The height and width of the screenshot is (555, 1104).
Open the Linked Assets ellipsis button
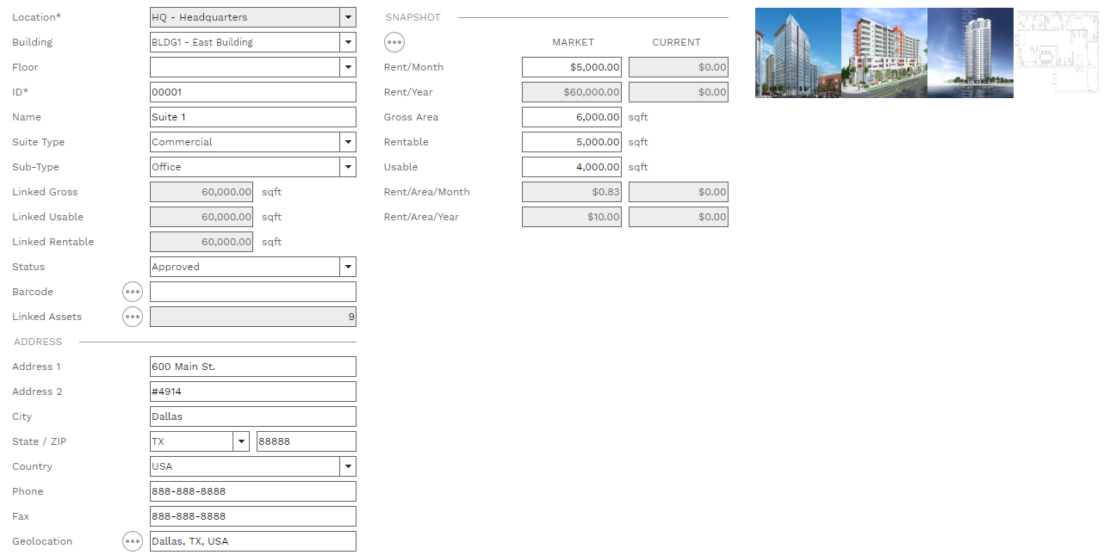pyautogui.click(x=132, y=317)
